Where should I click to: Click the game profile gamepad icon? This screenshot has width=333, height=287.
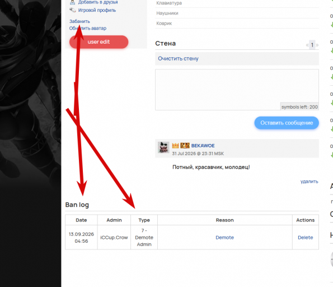[x=73, y=10]
